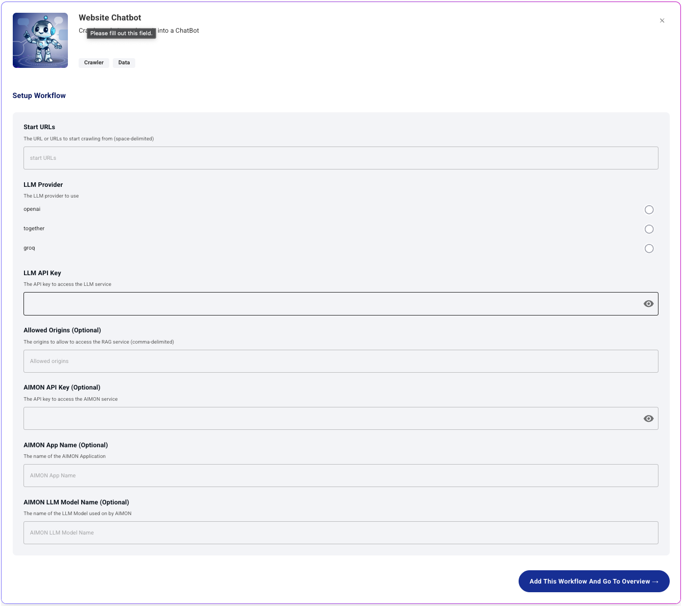Click the Crawler tag
The height and width of the screenshot is (606, 684).
tap(94, 63)
